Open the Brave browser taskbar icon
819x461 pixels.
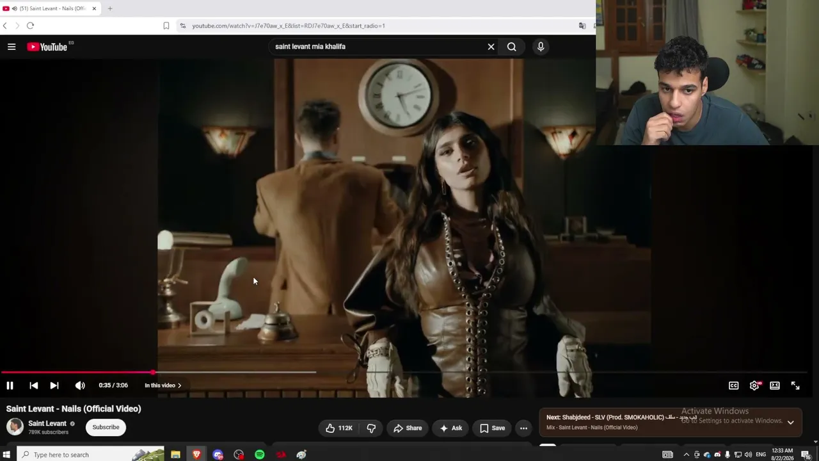point(196,455)
